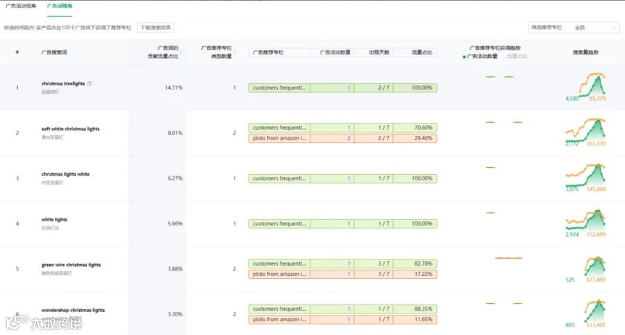Click the watermark logo in bottom corner

(x=43, y=323)
